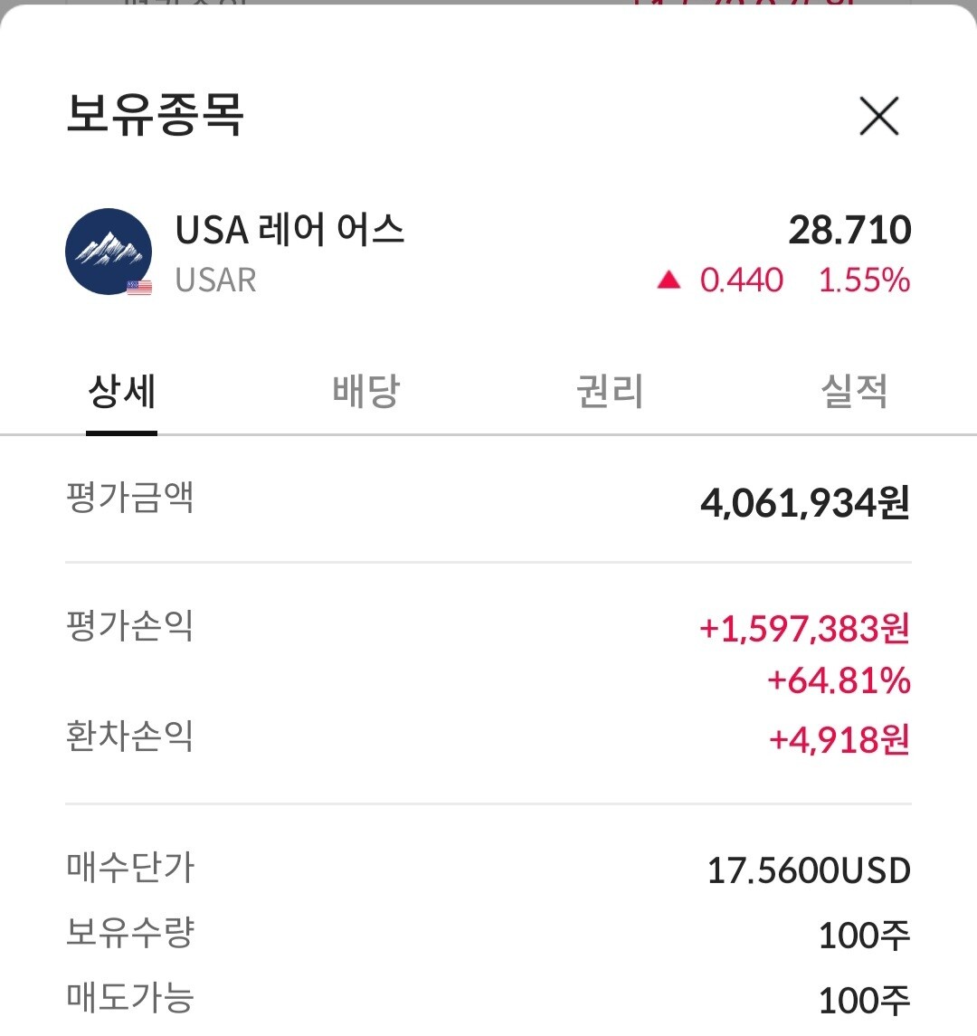Tap the red up-triangle price indicator
Viewport: 977px width, 1036px height.
coord(669,280)
